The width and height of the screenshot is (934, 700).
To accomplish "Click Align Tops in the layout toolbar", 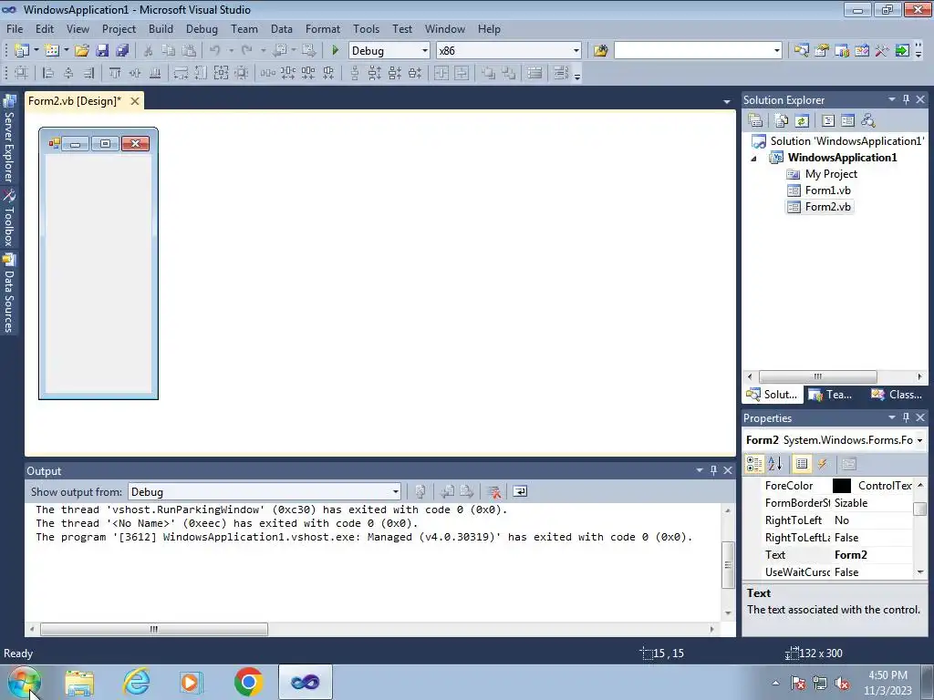I will point(115,73).
